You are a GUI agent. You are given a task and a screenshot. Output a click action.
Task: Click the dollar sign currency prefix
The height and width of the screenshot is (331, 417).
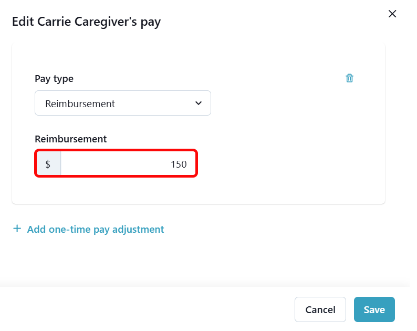(x=48, y=164)
